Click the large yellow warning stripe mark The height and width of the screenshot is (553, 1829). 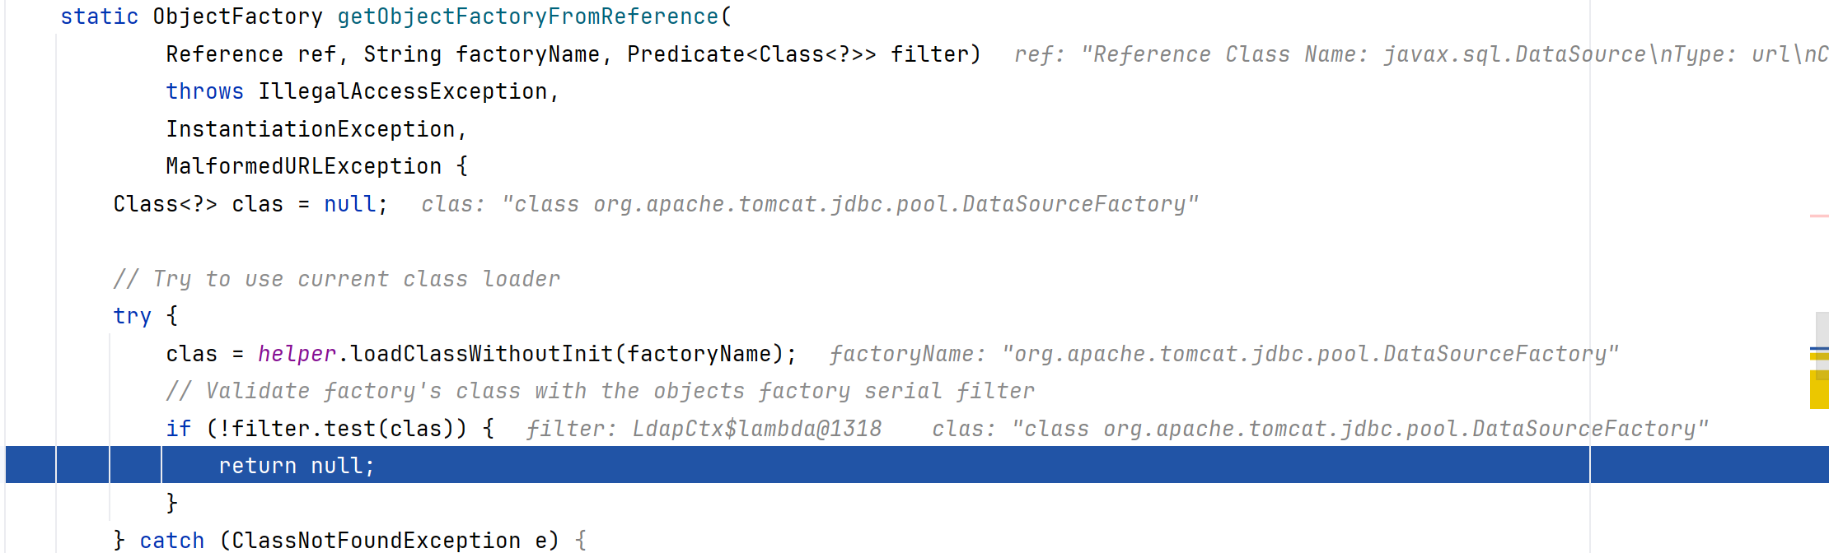point(1818,389)
